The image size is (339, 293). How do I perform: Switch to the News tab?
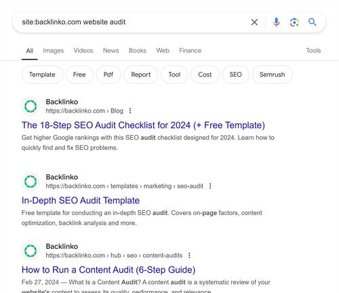[111, 51]
